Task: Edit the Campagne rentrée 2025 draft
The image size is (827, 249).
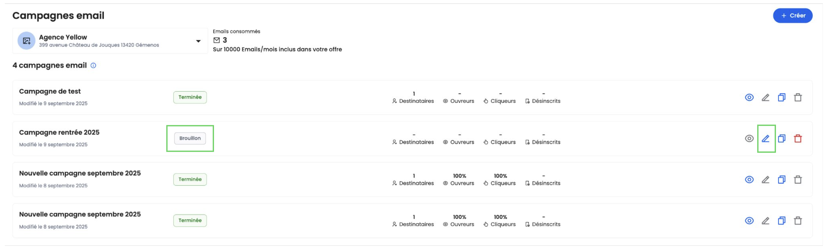Action: pyautogui.click(x=765, y=139)
